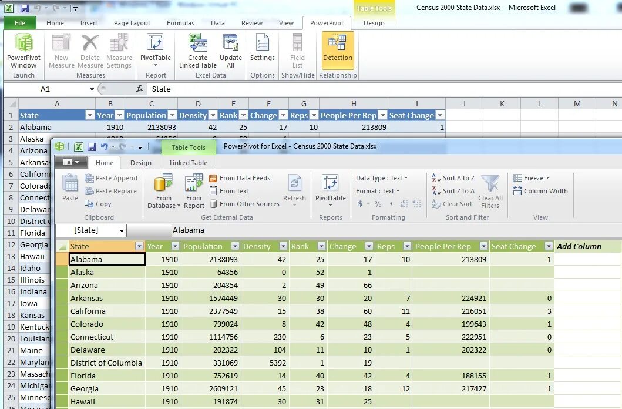Click the PivotTable icon in Excel's PowerPivot ribbon
The width and height of the screenshot is (622, 409).
156,43
